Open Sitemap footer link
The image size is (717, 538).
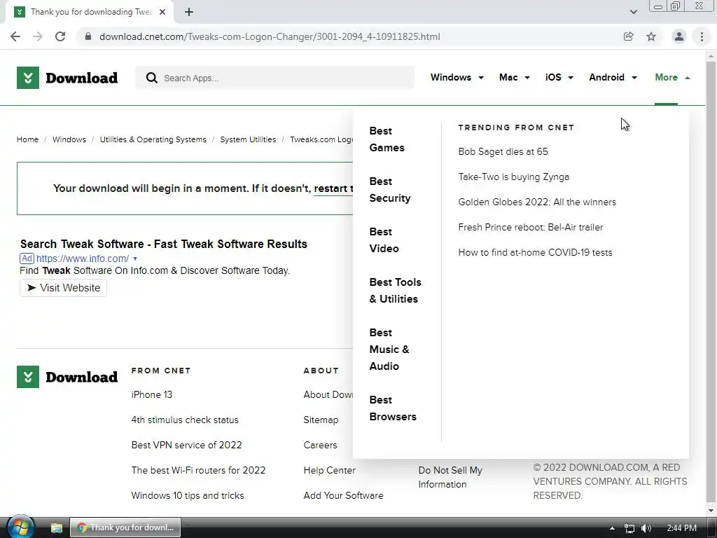321,420
